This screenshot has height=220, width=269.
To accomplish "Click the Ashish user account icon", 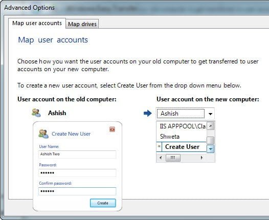I will (36, 113).
